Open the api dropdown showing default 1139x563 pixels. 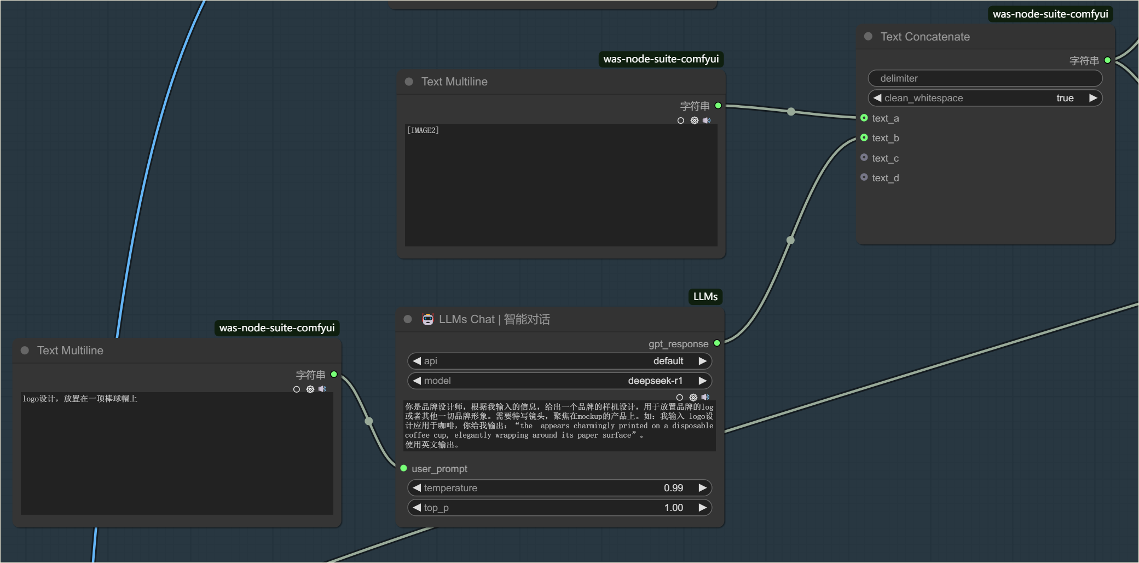pyautogui.click(x=559, y=361)
